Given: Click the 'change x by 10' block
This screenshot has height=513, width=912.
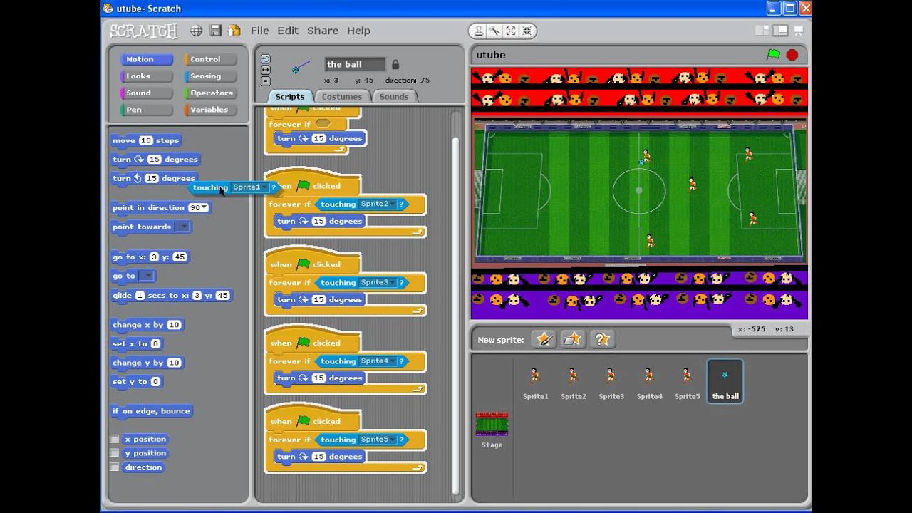Looking at the screenshot, I should click(147, 325).
